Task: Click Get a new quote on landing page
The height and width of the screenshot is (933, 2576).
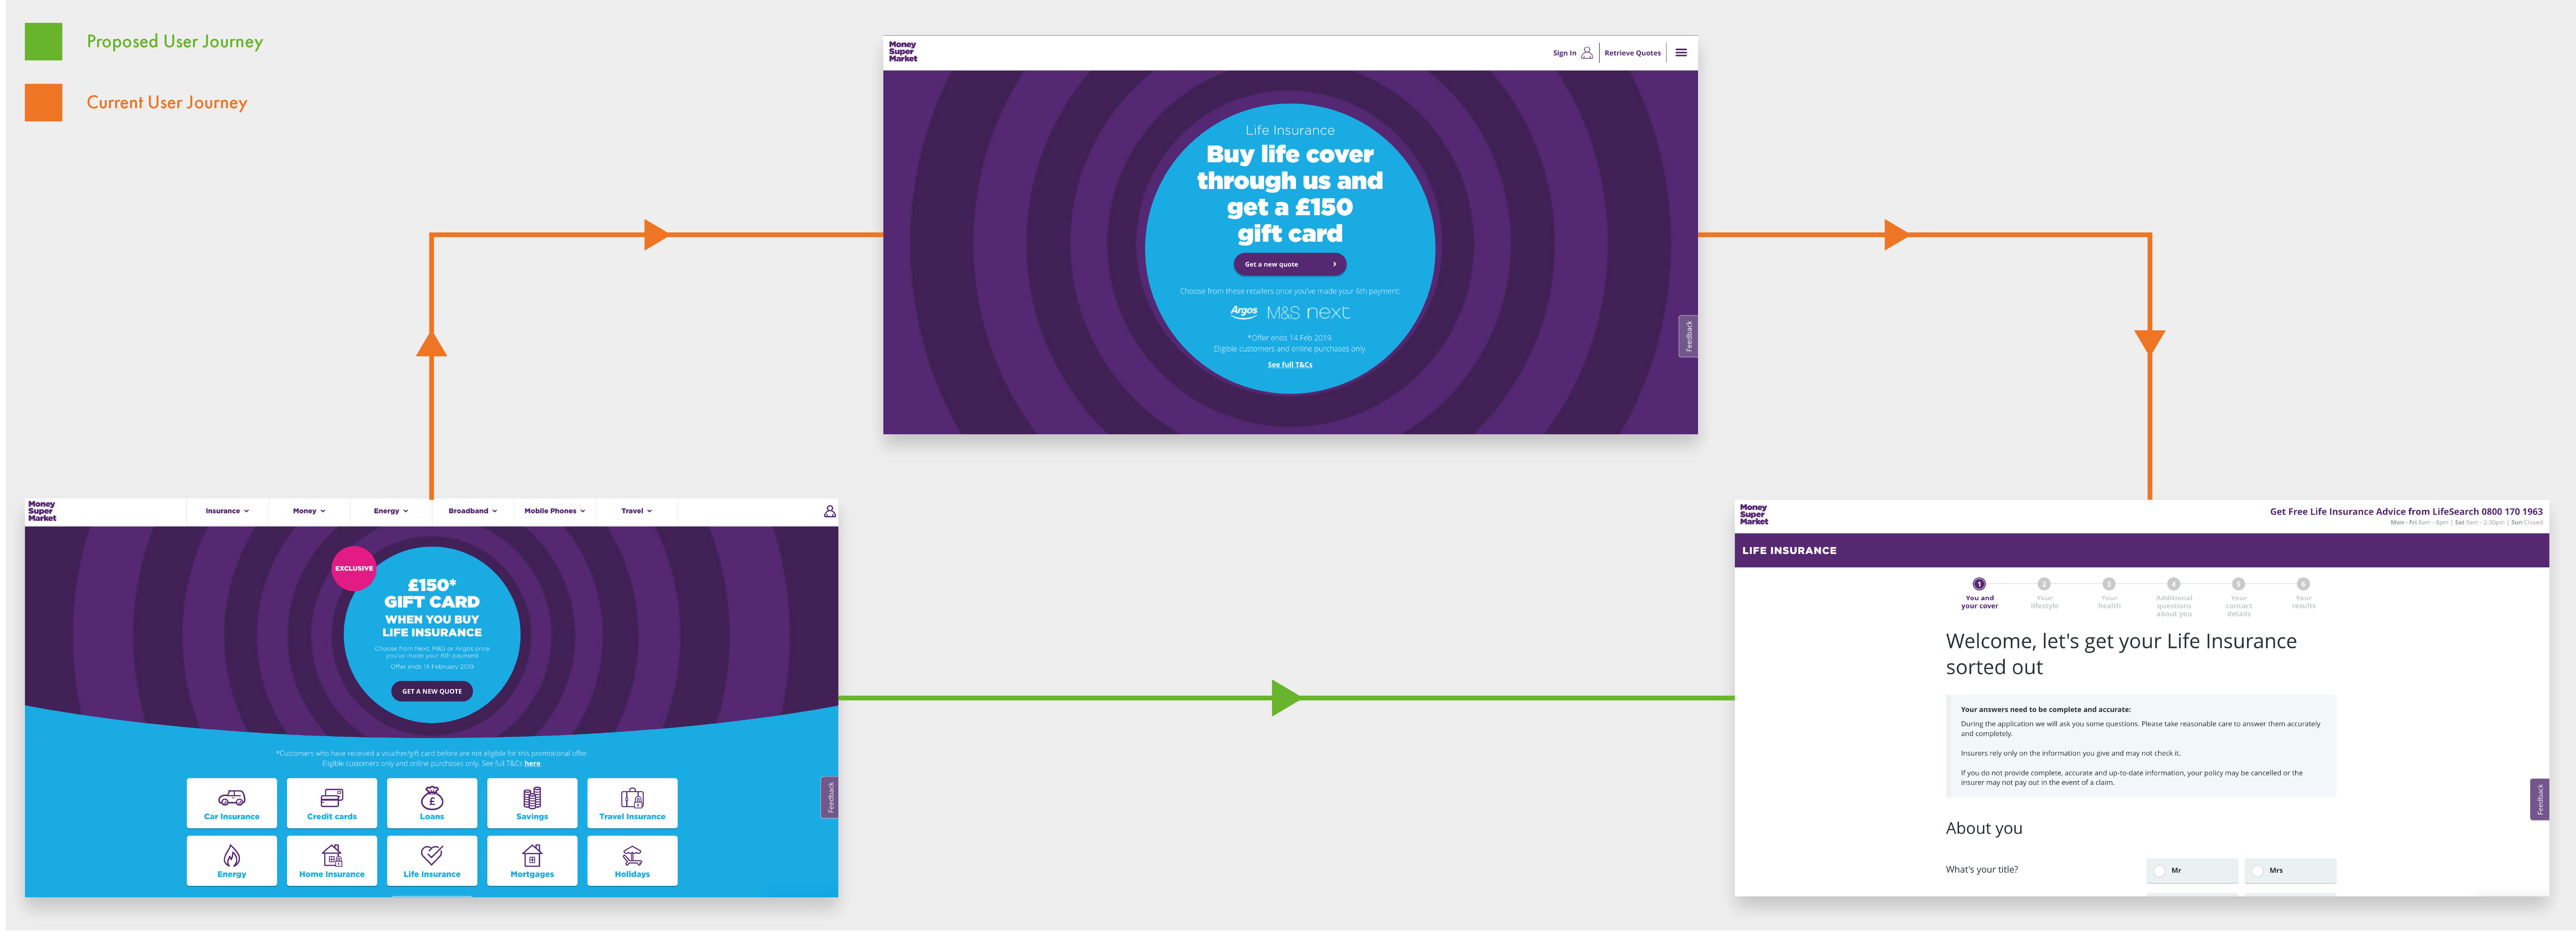Action: coord(1290,264)
